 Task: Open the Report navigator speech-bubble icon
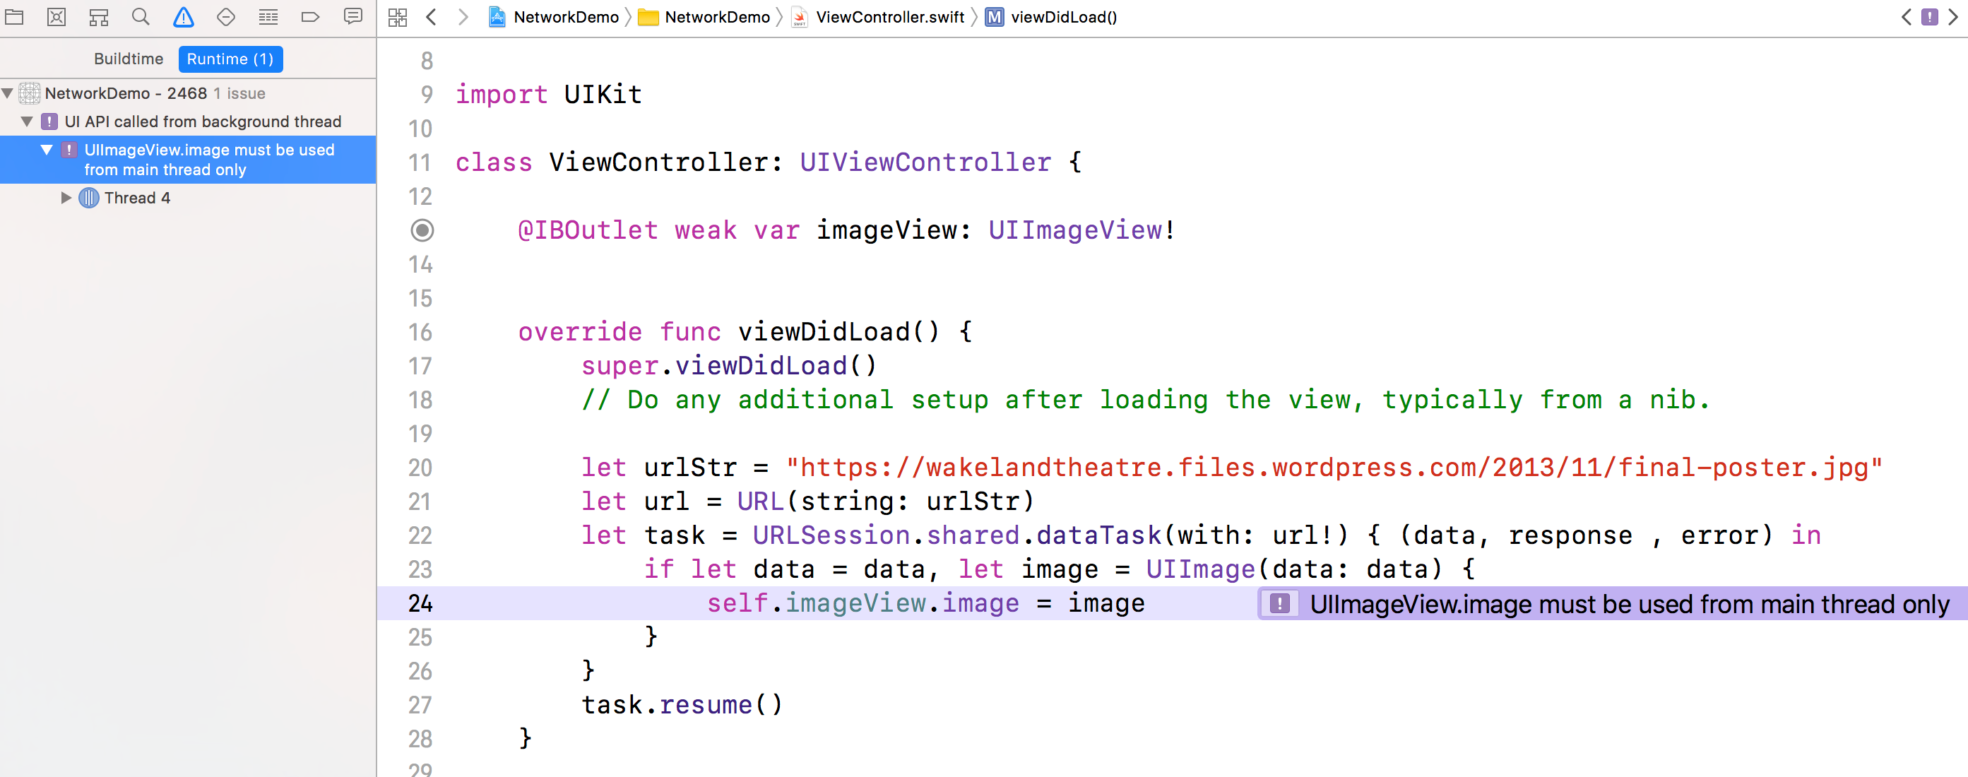353,17
